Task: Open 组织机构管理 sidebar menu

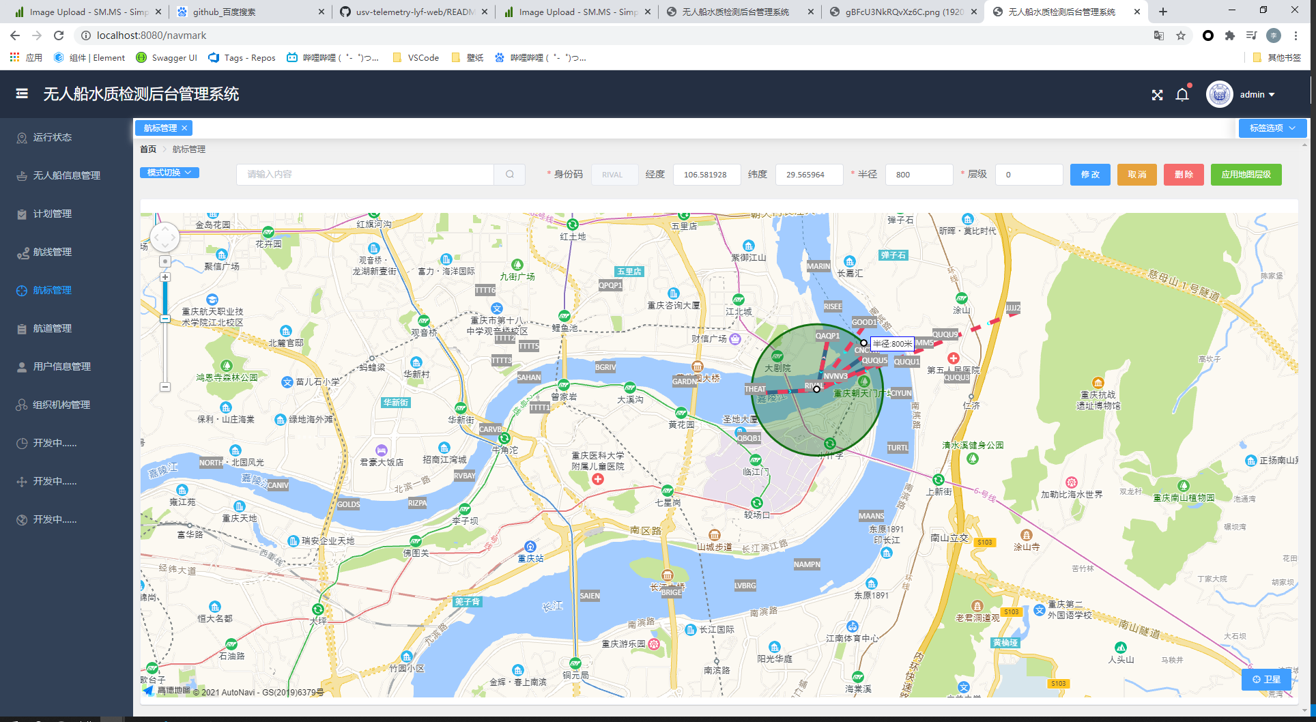Action: tap(66, 405)
